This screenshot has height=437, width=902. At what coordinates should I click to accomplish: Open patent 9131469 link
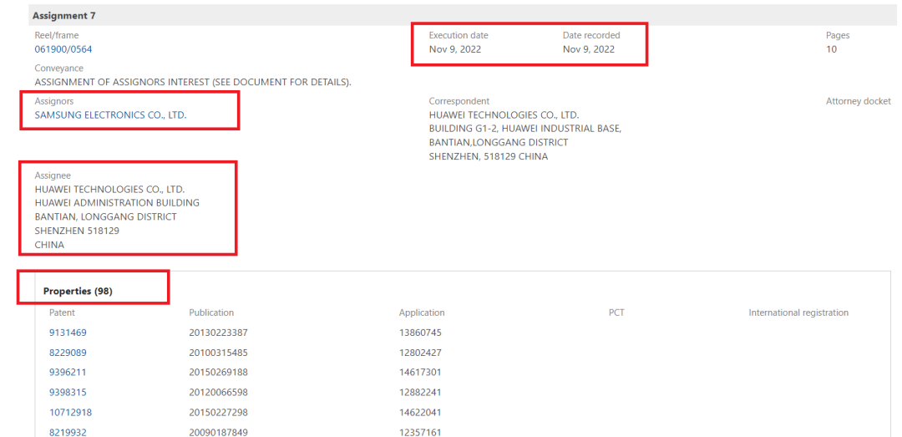[68, 333]
